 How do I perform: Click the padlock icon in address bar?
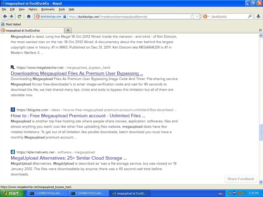click(x=64, y=16)
